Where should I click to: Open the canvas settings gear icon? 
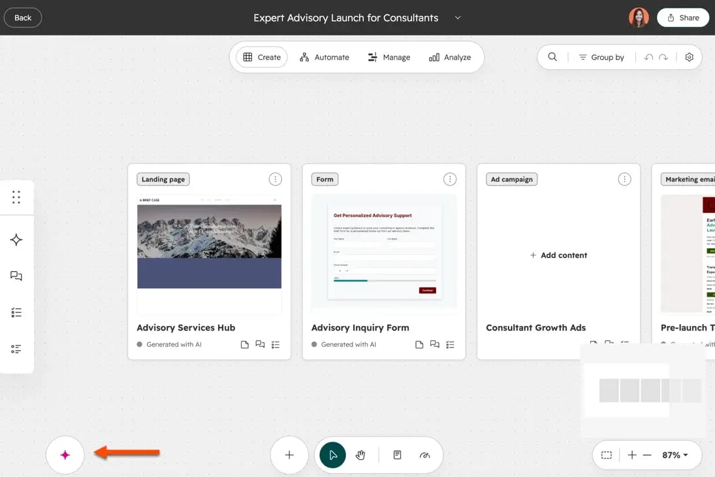coord(689,57)
